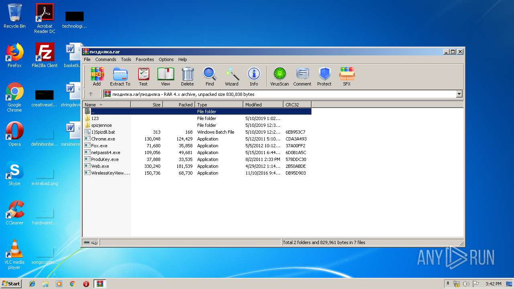Click the status bar total files text
Screen dimensions: 514x289
(324, 242)
